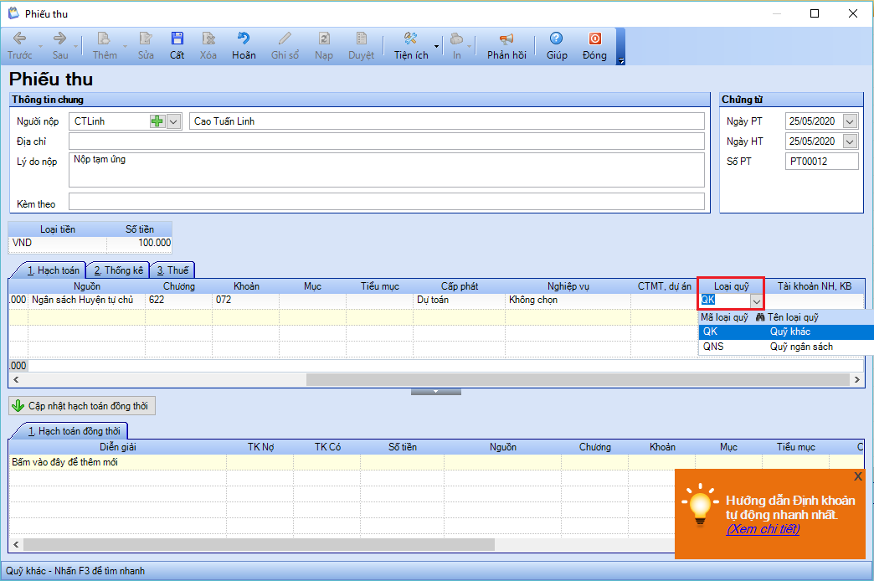Switch to the Thuế tab

pos(172,270)
